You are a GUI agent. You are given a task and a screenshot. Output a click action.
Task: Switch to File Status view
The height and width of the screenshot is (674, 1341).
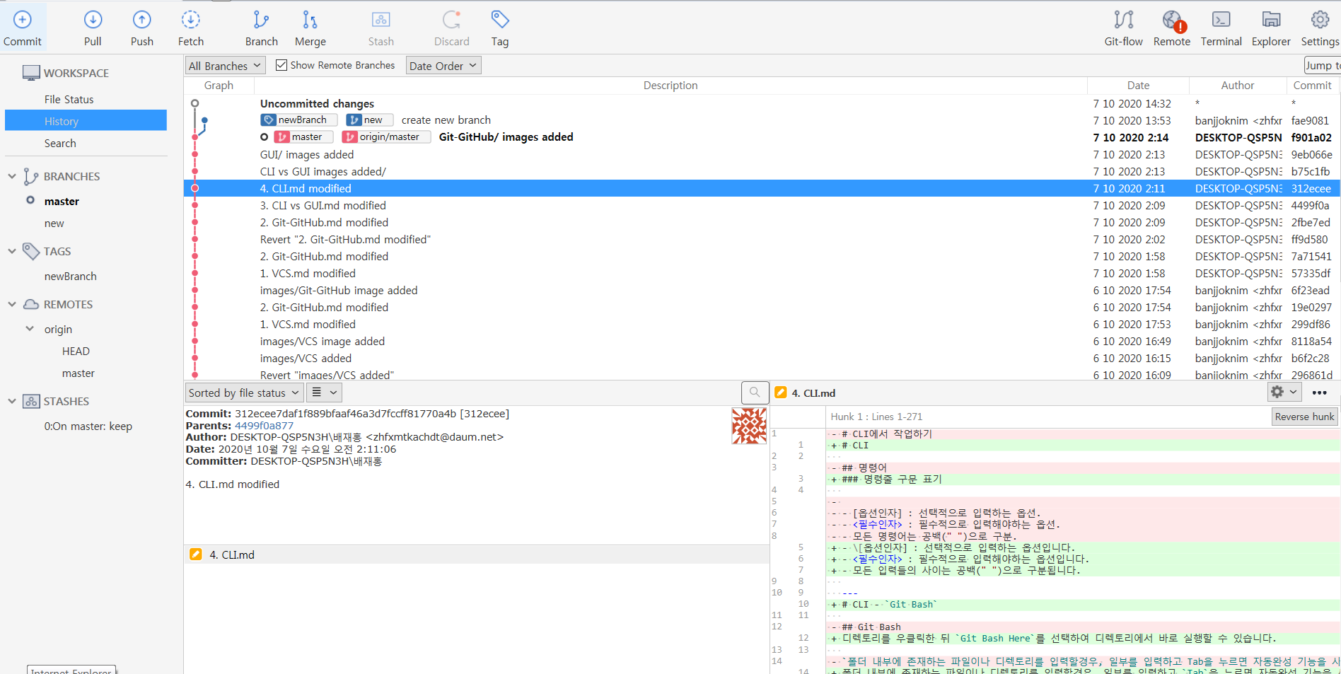(x=69, y=99)
